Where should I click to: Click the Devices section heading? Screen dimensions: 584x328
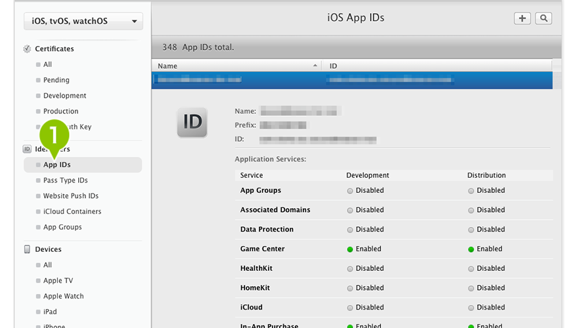pyautogui.click(x=49, y=249)
